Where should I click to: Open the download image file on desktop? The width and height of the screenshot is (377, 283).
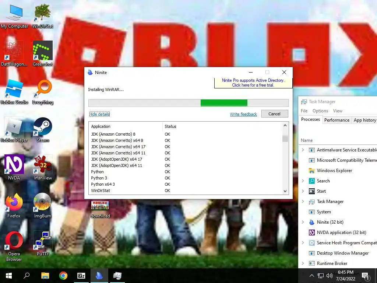[x=100, y=209]
